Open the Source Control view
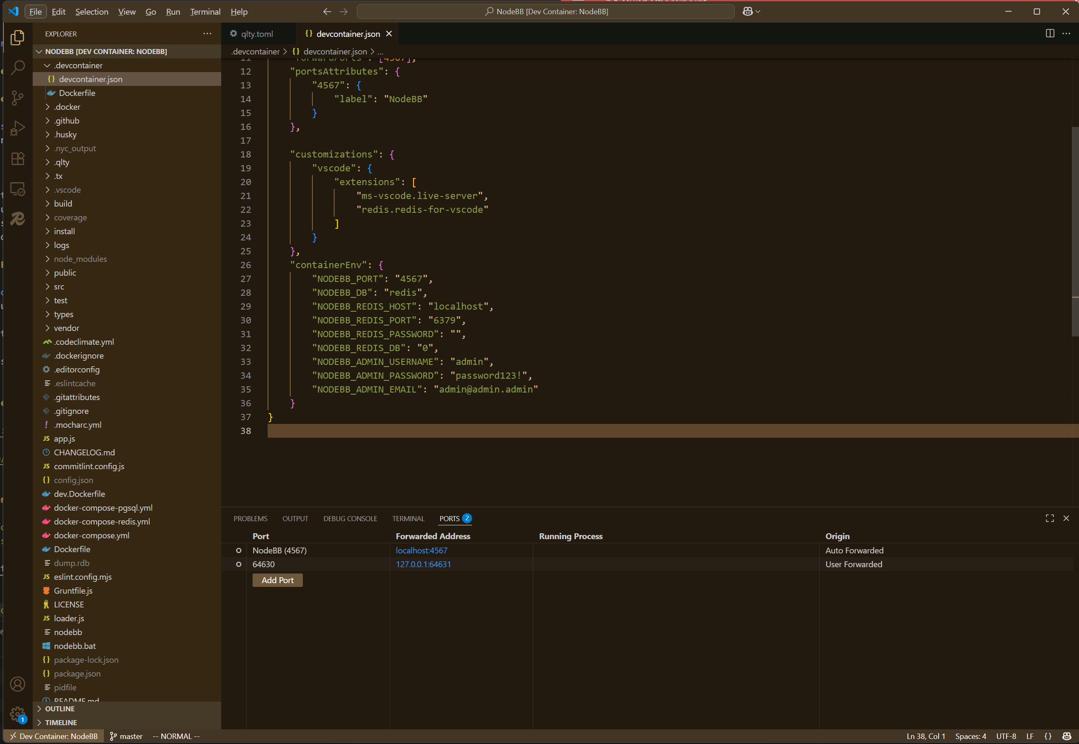1079x744 pixels. pyautogui.click(x=17, y=98)
